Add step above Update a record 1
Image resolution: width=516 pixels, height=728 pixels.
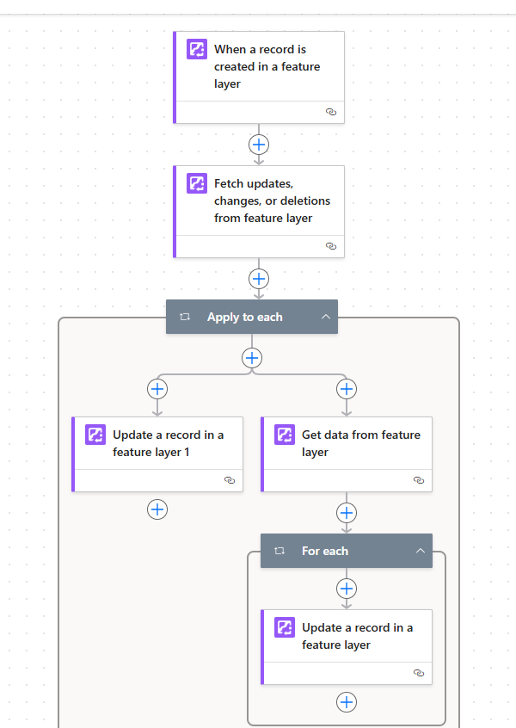(157, 389)
